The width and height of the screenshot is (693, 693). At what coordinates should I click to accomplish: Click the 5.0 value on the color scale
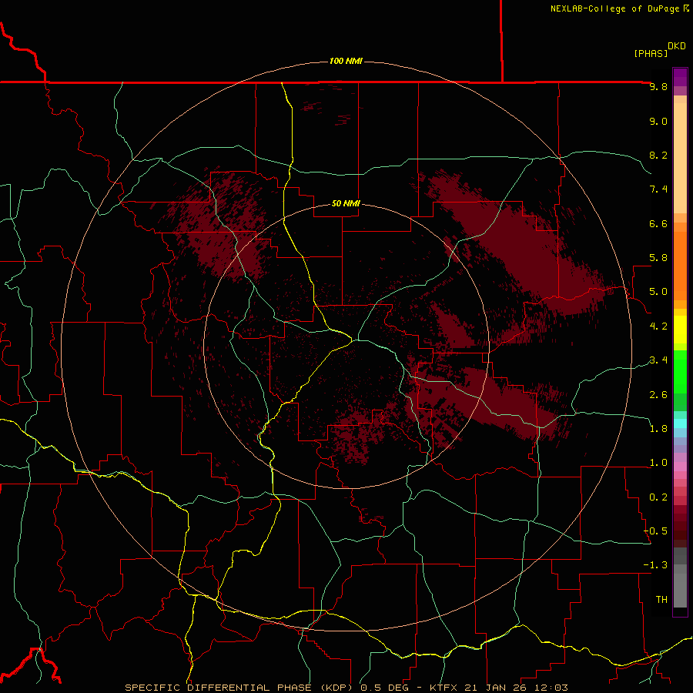click(658, 292)
